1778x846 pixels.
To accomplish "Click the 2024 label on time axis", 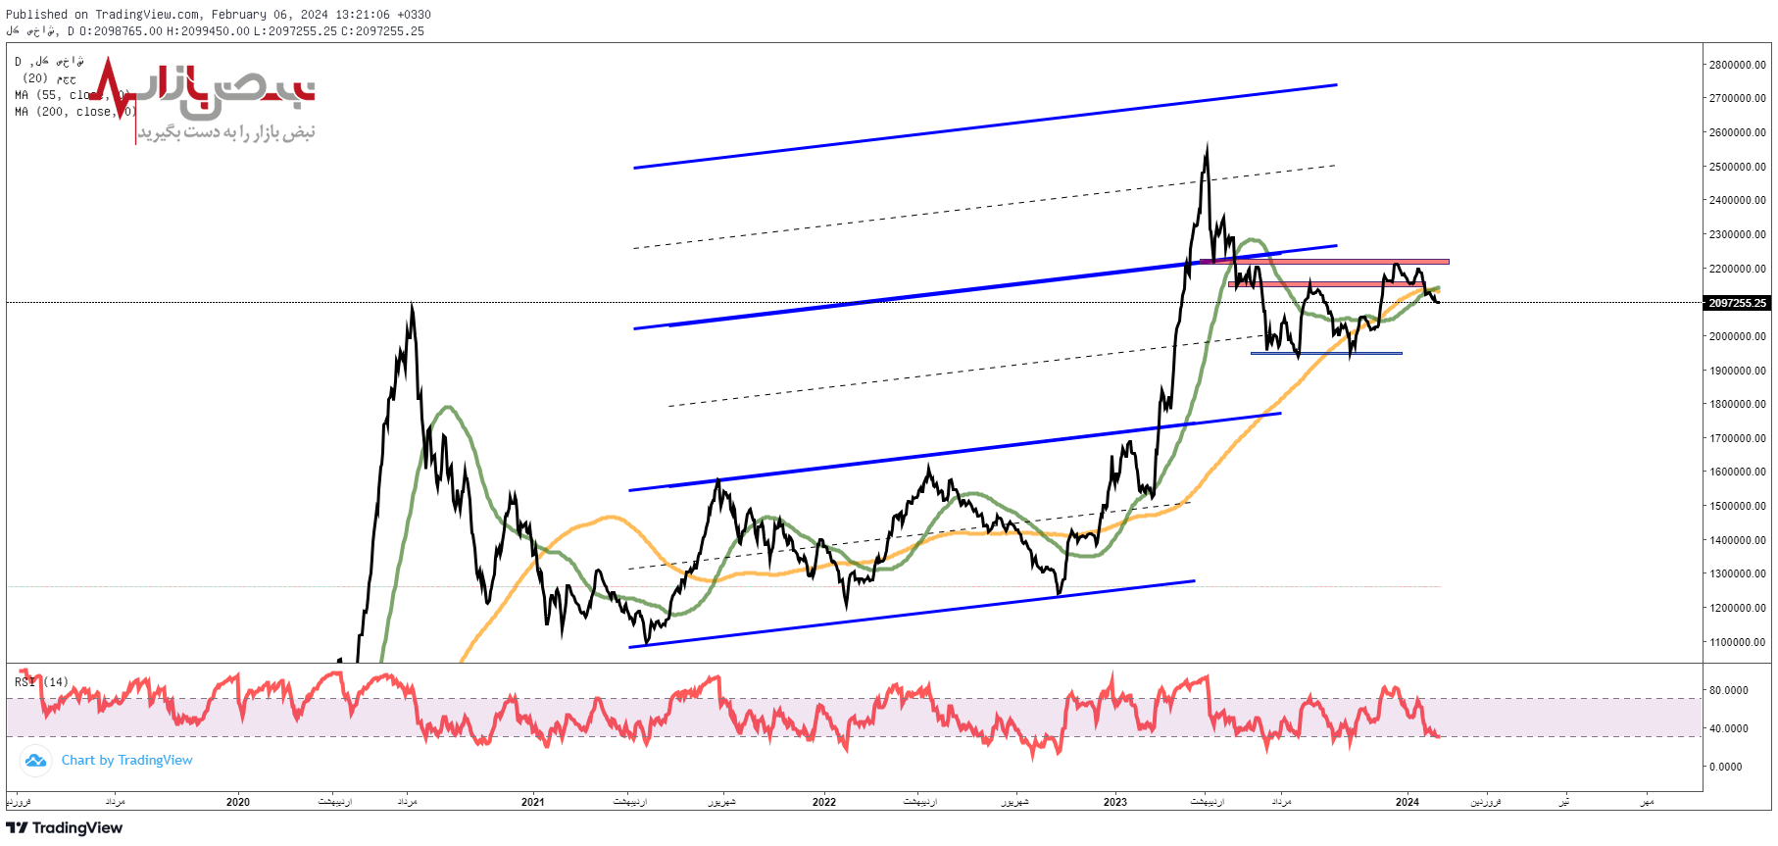I will point(1408,802).
